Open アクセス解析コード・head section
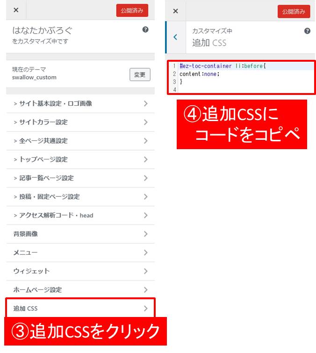 [x=80, y=216]
